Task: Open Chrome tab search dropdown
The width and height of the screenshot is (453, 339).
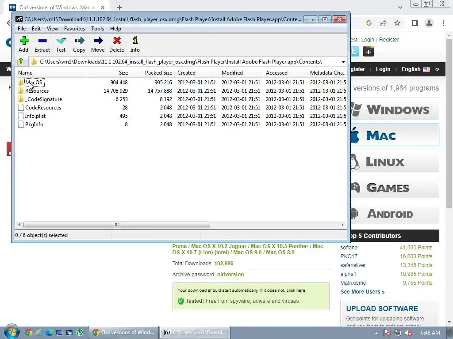Action: click(x=400, y=7)
